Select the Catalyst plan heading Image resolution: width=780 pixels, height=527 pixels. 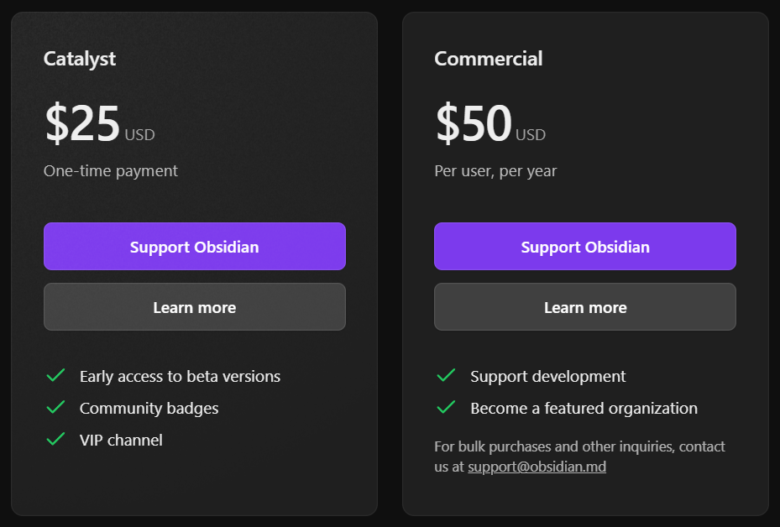[80, 59]
